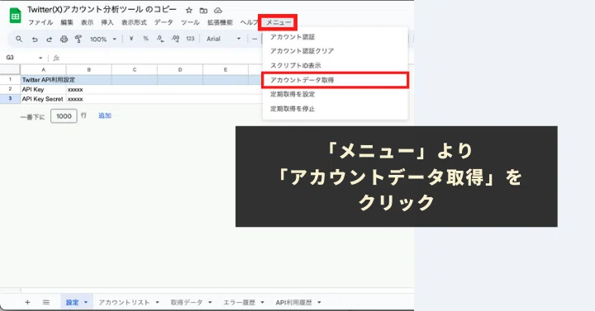Open the Google Sheets home icon
The image size is (595, 311).
click(15, 16)
